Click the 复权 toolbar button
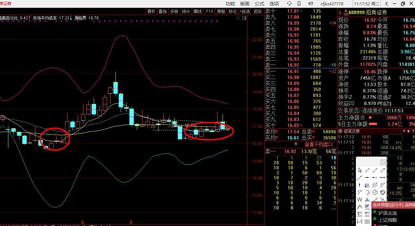This screenshot has width=415, height=226. pyautogui.click(x=151, y=11)
